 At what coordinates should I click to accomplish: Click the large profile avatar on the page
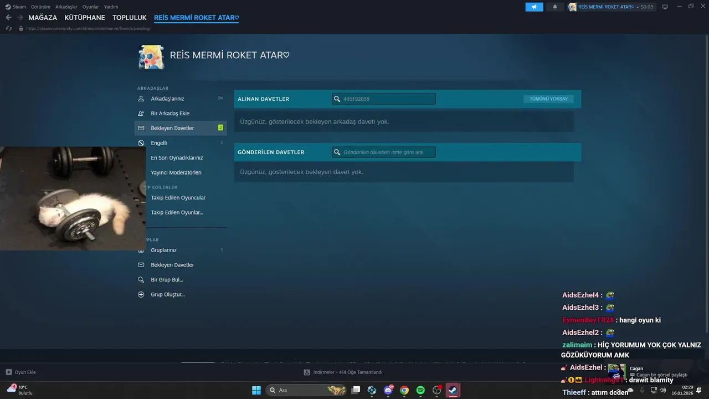pyautogui.click(x=151, y=57)
